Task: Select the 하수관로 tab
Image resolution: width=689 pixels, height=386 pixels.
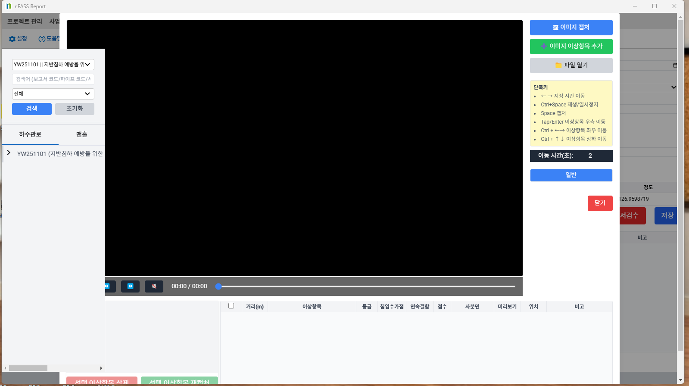Action: point(30,134)
